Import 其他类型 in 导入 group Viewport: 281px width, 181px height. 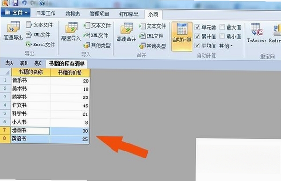point(97,45)
